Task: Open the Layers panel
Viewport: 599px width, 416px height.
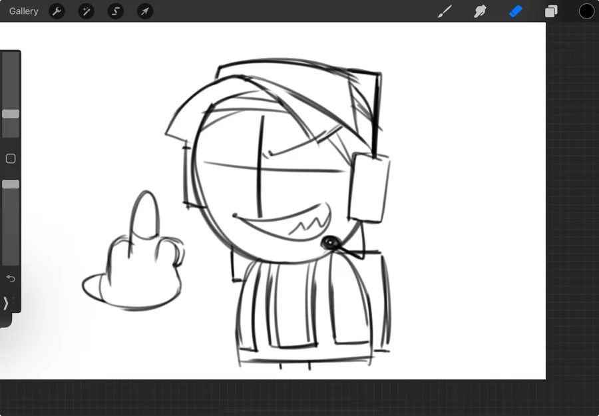Action: (551, 11)
